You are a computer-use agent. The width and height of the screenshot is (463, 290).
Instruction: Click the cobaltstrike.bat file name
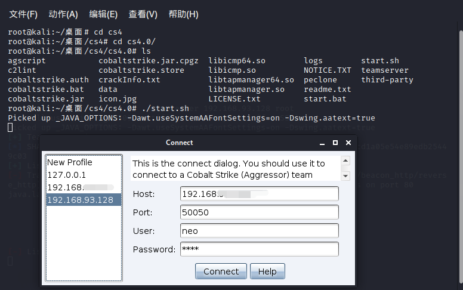46,90
